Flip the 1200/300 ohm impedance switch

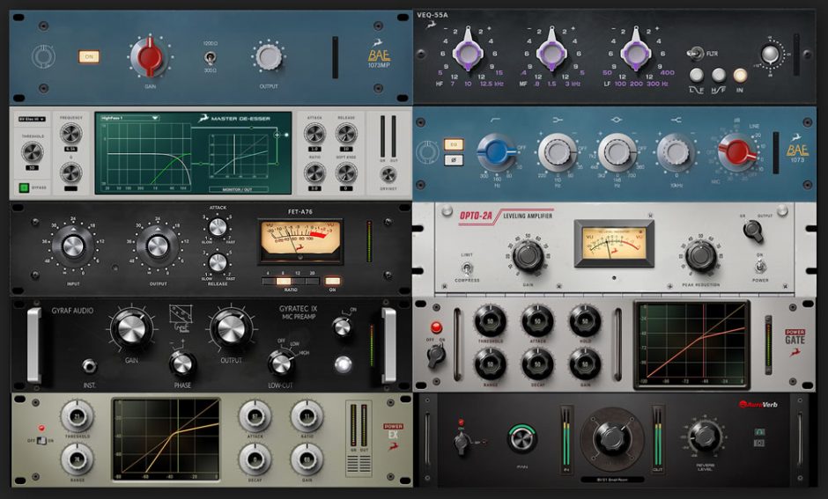pos(211,57)
